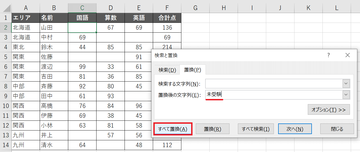Select the '置換(P)' tab
Image resolution: width=360 pixels, height=152 pixels.
coord(193,70)
